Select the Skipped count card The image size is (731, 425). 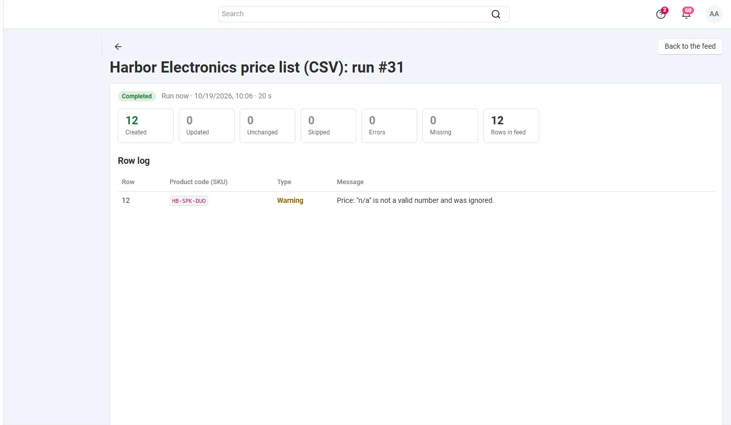[328, 126]
